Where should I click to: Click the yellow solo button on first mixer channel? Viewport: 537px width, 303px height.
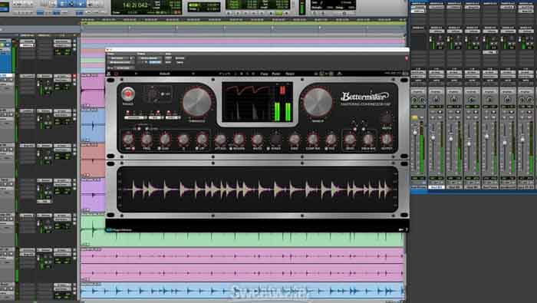(x=414, y=118)
